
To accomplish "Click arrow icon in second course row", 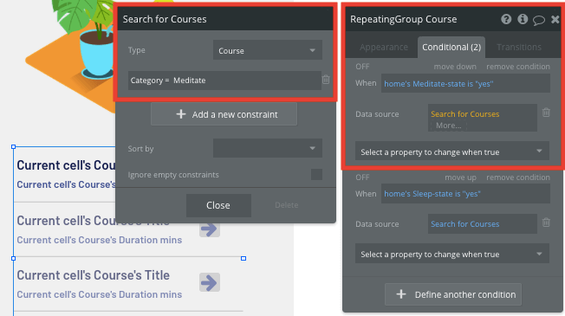I will click(x=210, y=229).
